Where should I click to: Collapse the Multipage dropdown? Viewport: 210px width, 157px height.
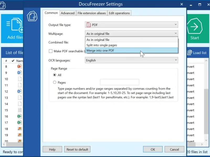tap(132, 33)
